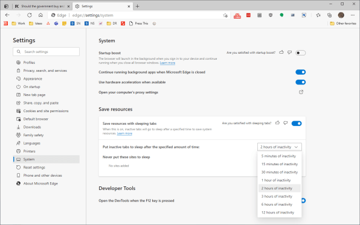Enable the Startup boost toggle
Viewport: 360px width, 225px height.
pyautogui.click(x=301, y=52)
